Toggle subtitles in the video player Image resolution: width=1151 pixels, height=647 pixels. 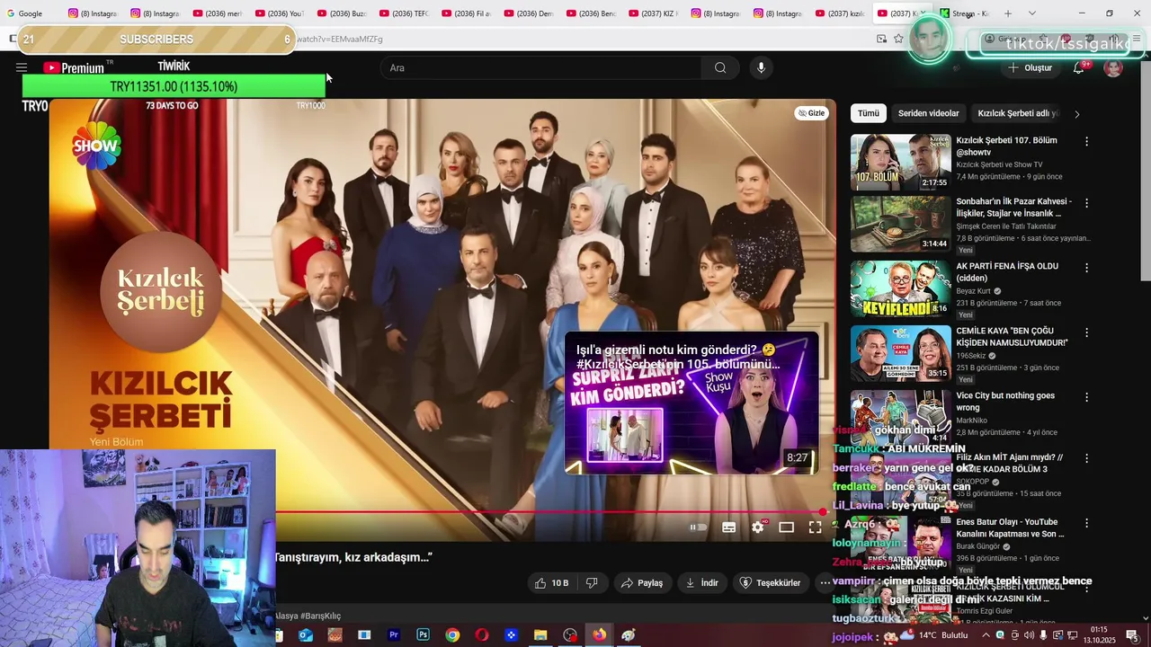coord(729,527)
